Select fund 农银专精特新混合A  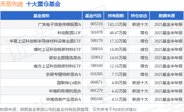pyautogui.click(x=64, y=74)
